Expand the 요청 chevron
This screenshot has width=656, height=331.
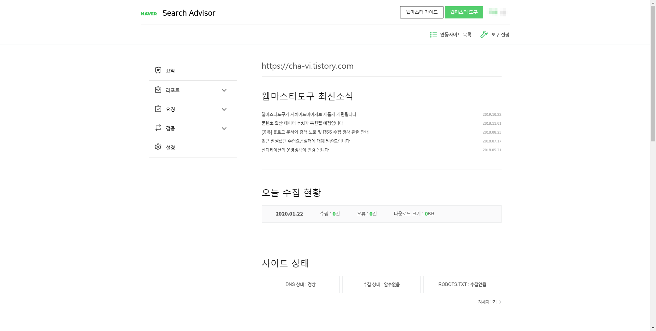pyautogui.click(x=224, y=110)
